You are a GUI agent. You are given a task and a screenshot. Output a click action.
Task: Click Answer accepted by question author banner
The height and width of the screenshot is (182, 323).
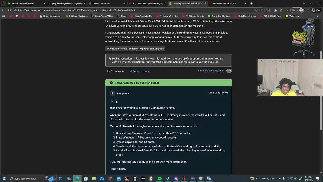coord(169,83)
